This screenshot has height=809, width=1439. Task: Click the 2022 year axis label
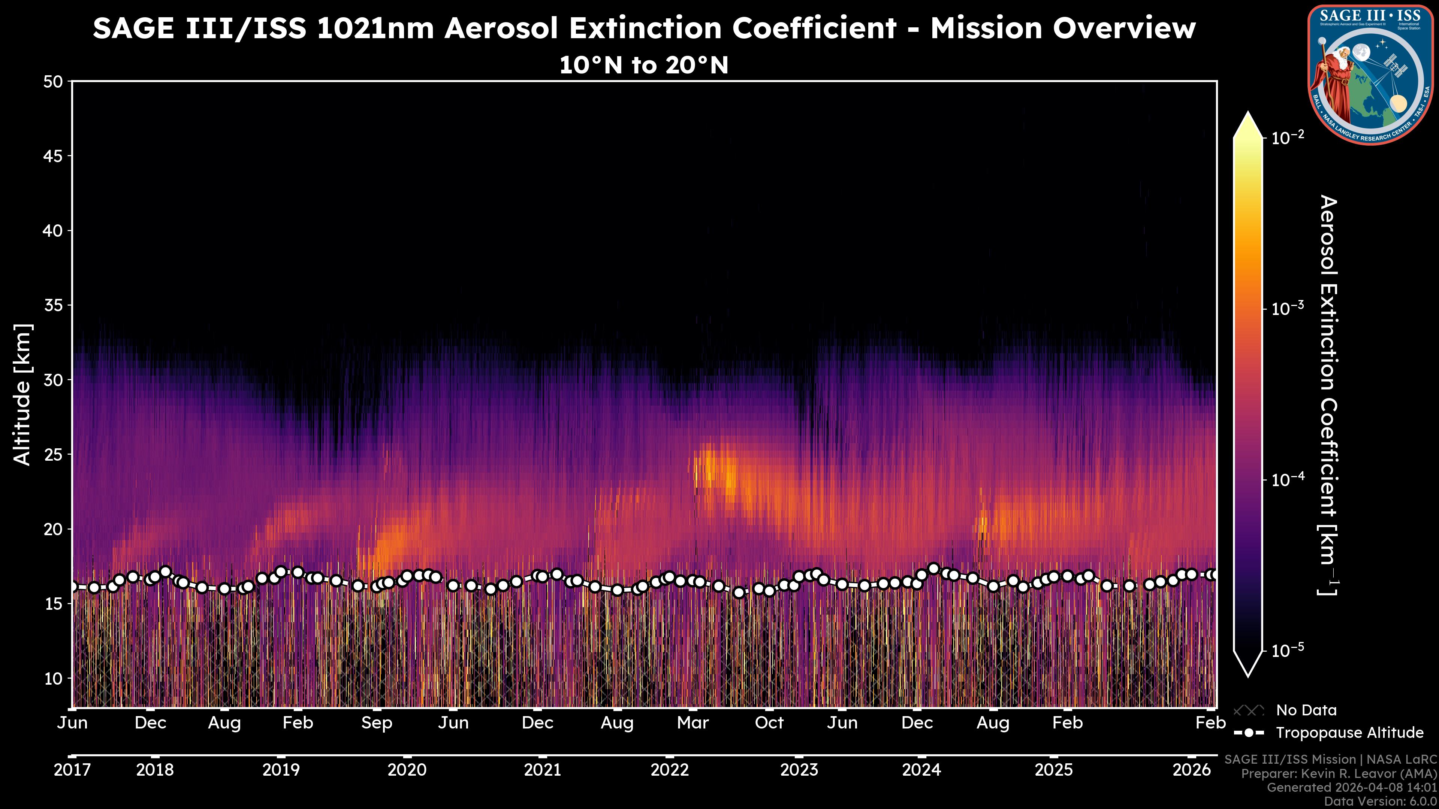point(669,770)
